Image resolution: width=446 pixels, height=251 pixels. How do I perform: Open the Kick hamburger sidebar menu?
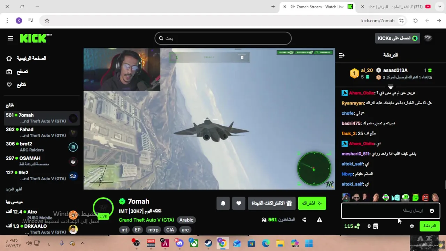(10, 38)
